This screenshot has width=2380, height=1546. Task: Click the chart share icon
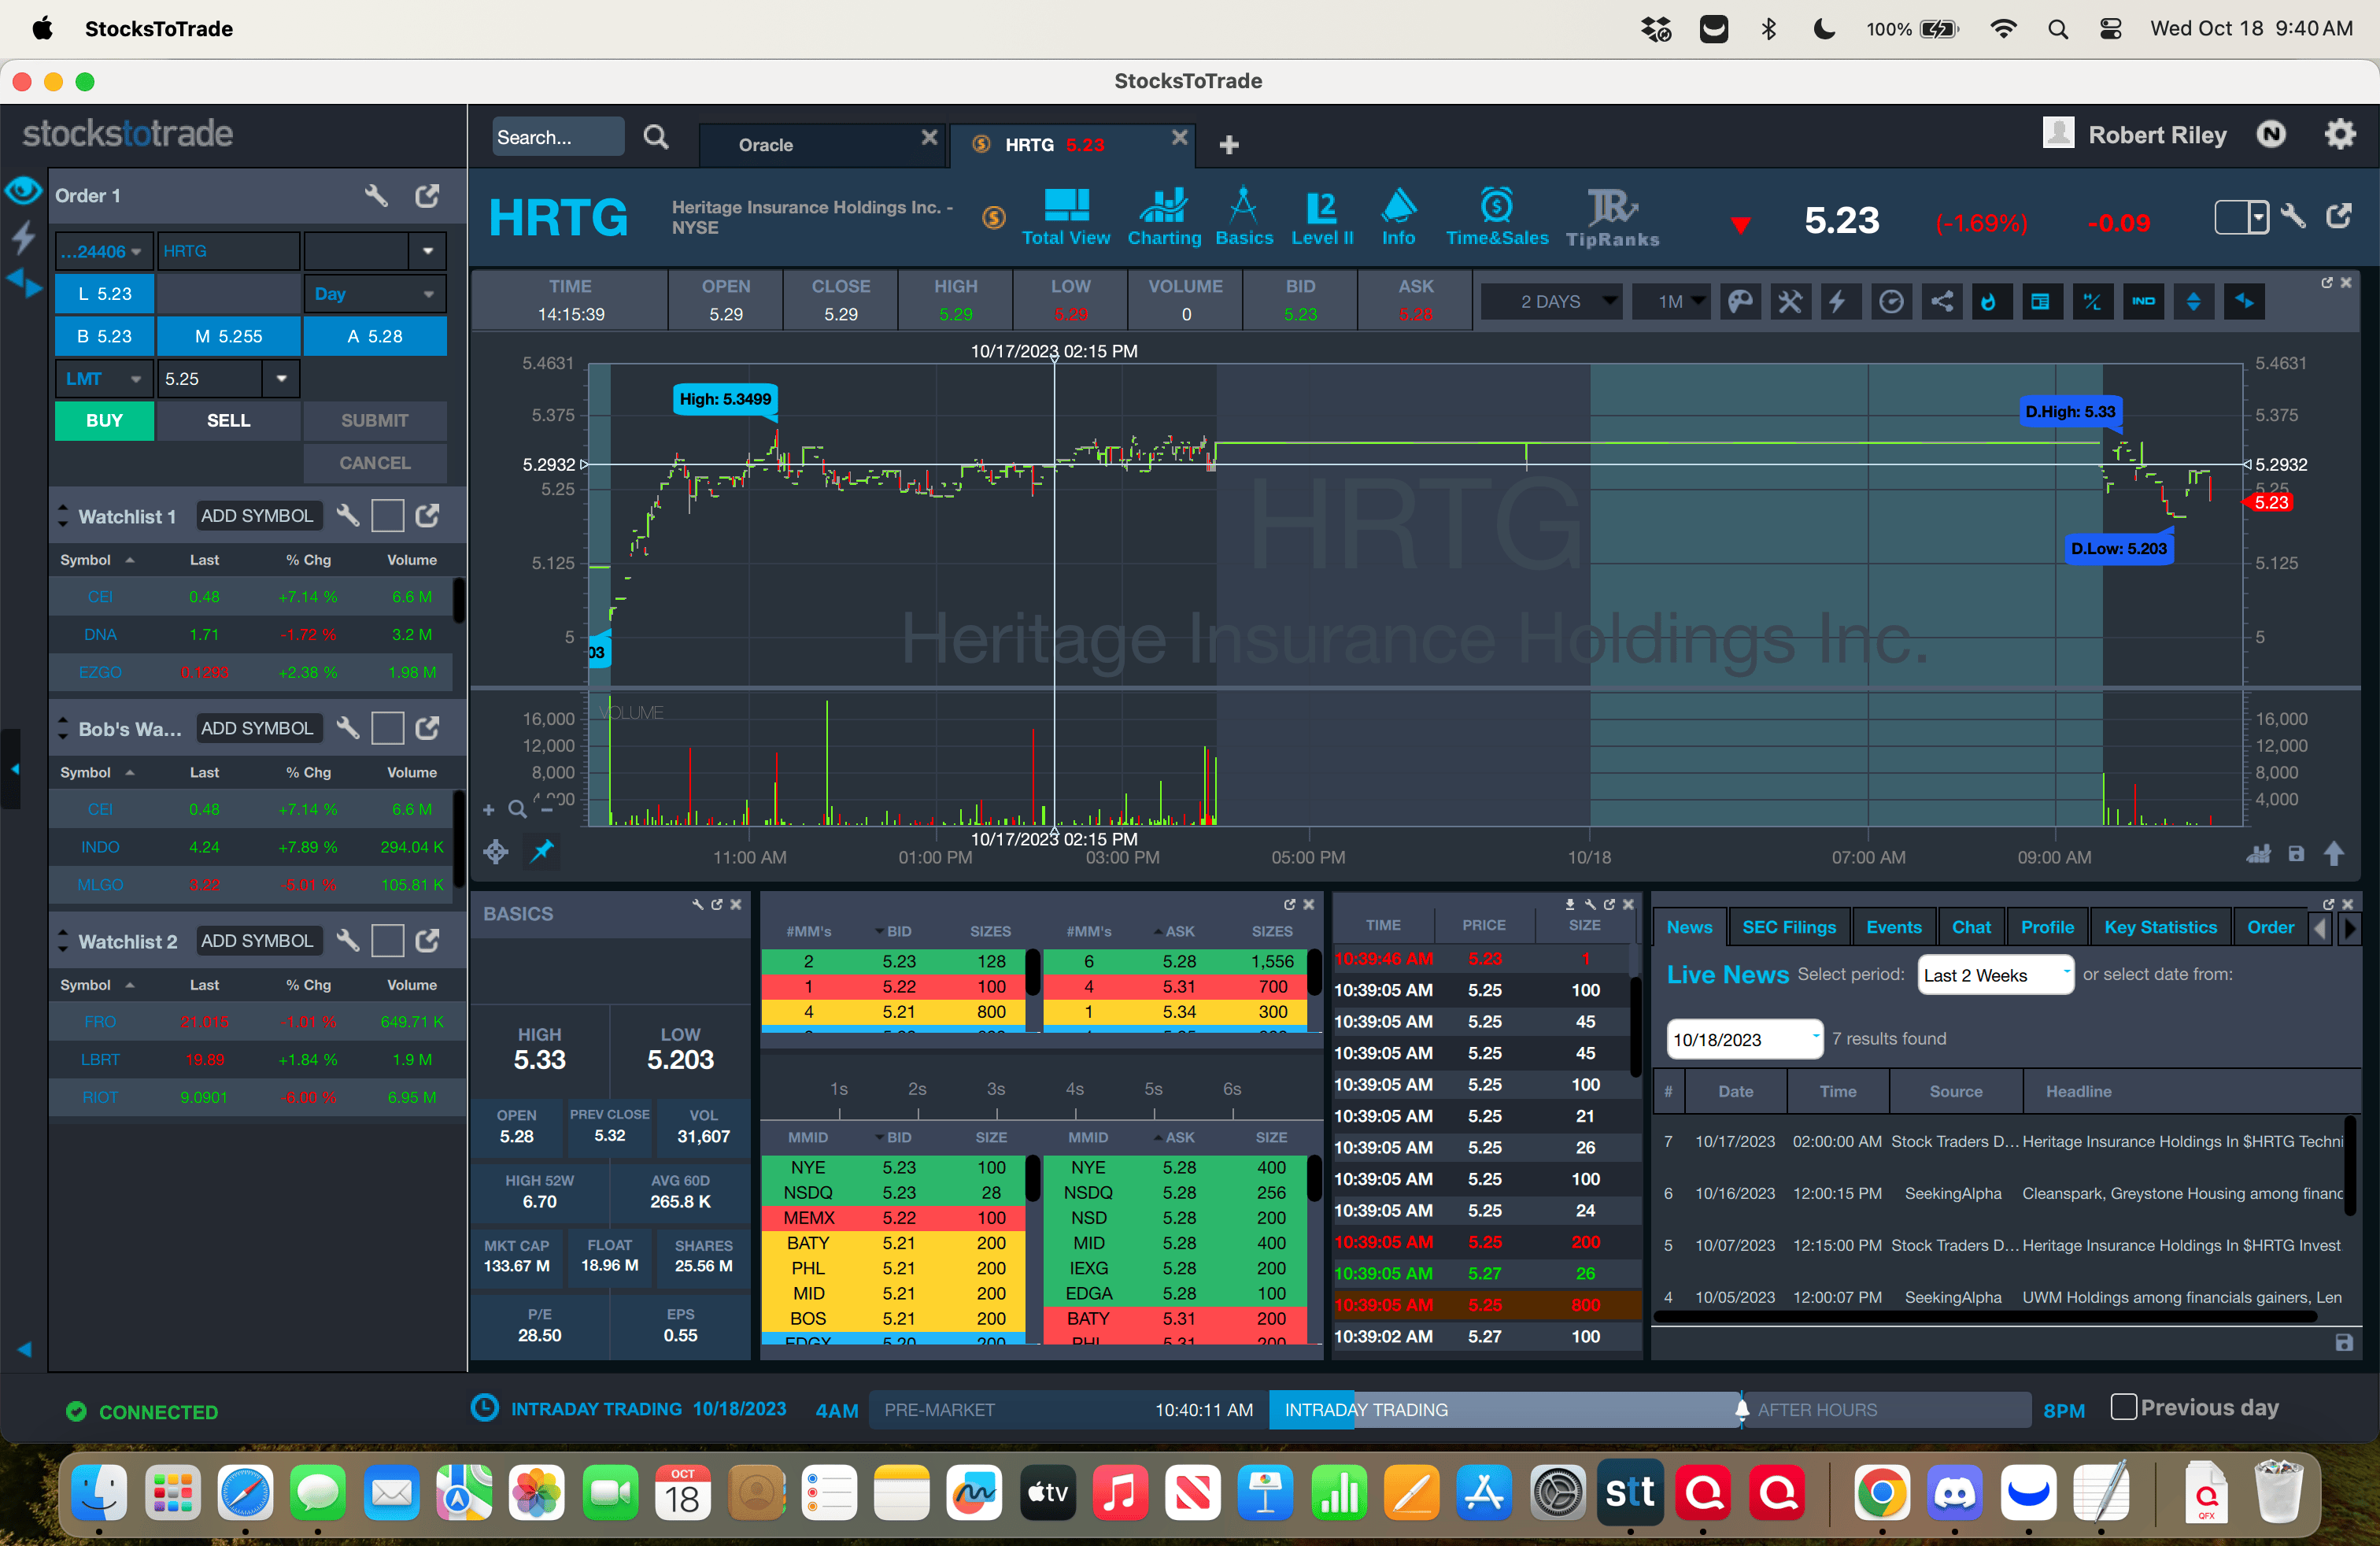1941,302
